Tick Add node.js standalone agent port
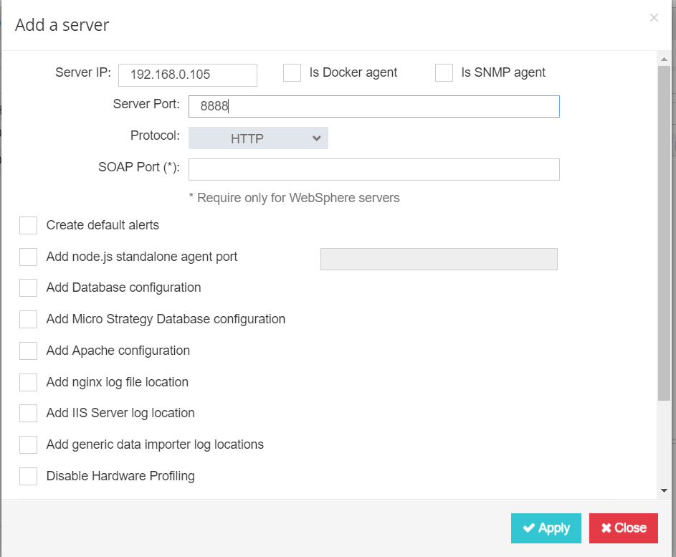Image resolution: width=676 pixels, height=557 pixels. click(29, 257)
